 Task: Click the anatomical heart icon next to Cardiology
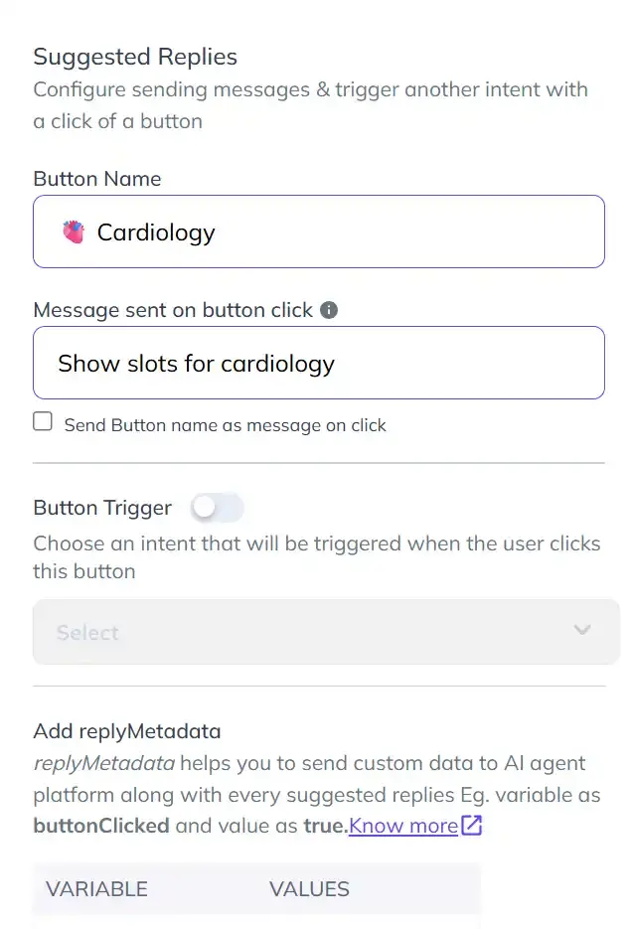tap(73, 231)
